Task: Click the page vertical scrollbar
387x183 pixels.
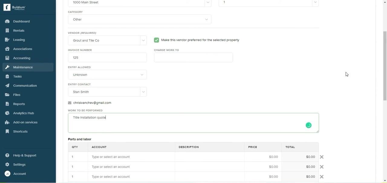Action: [x=385, y=66]
